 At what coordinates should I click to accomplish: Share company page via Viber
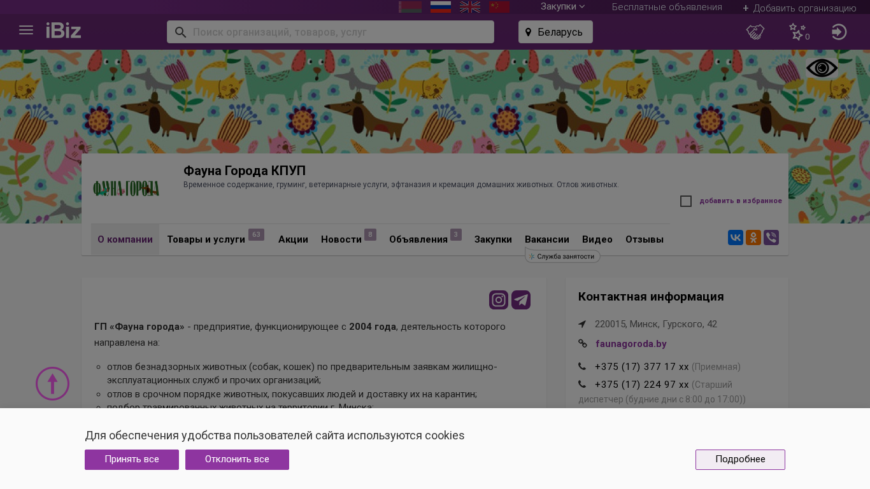point(771,238)
